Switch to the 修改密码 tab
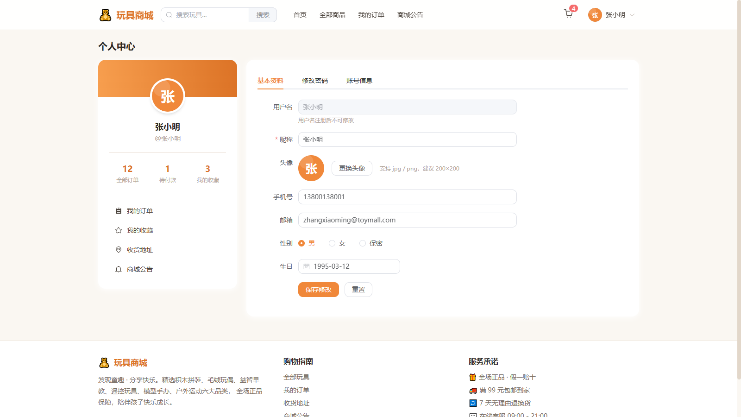The width and height of the screenshot is (741, 417). coord(315,81)
